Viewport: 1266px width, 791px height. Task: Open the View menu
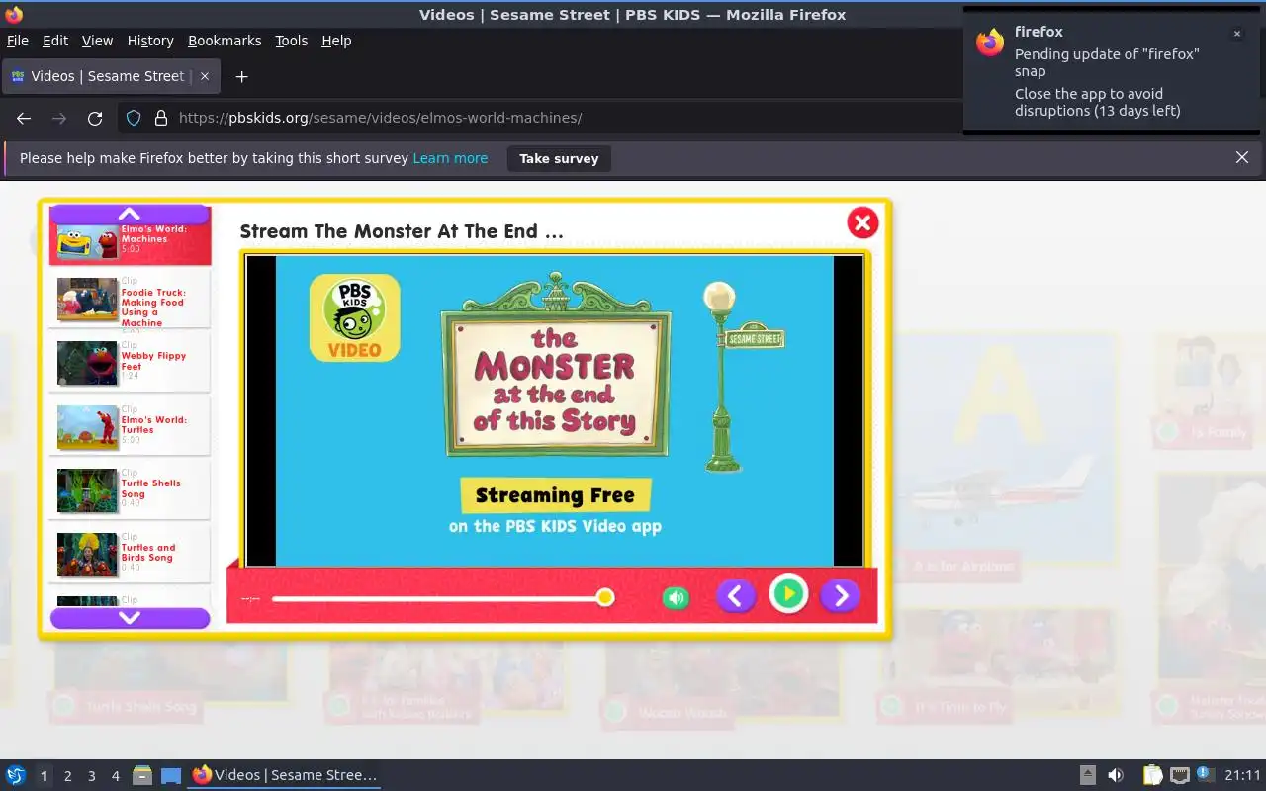point(97,41)
